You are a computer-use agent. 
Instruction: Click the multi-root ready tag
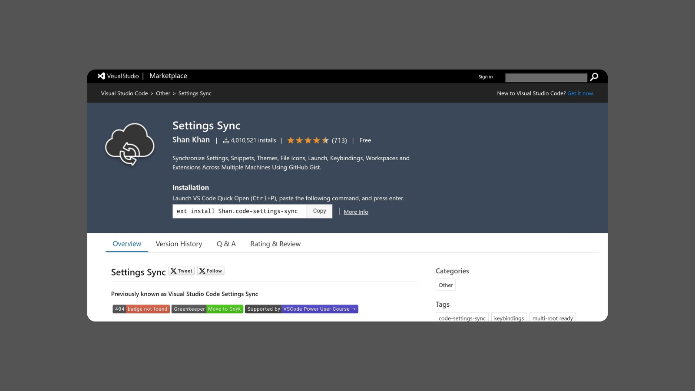(553, 318)
